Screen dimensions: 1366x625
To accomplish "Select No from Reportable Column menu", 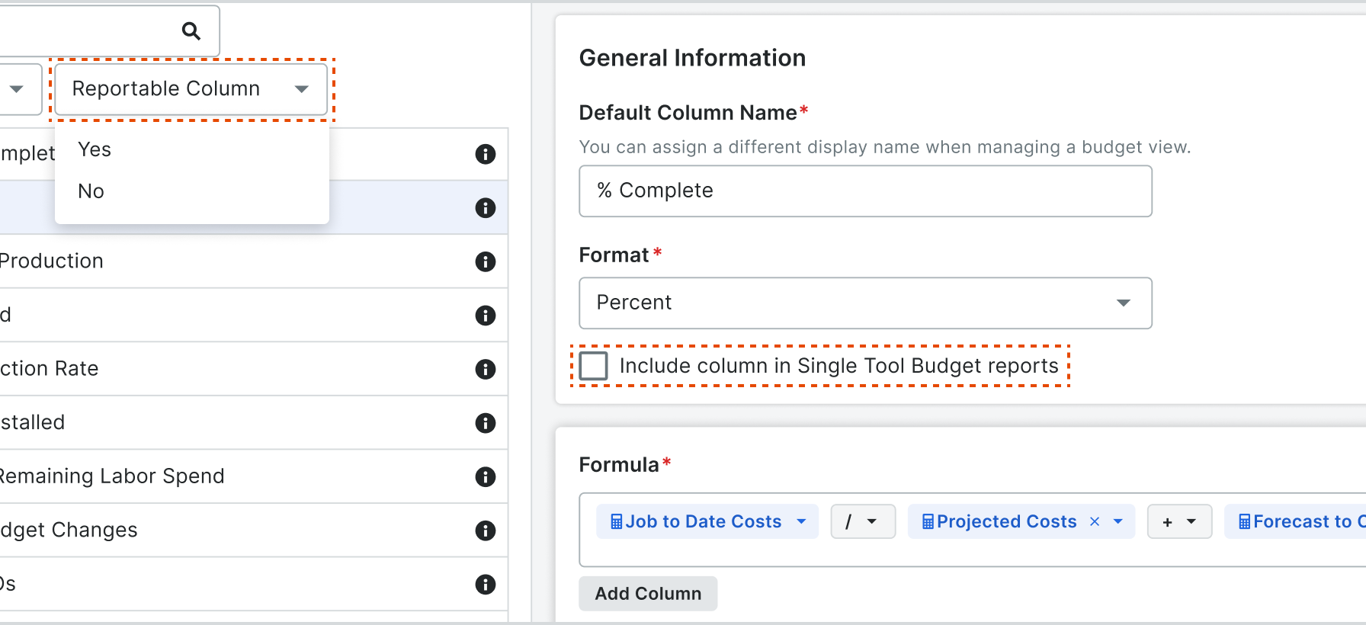I will point(91,191).
